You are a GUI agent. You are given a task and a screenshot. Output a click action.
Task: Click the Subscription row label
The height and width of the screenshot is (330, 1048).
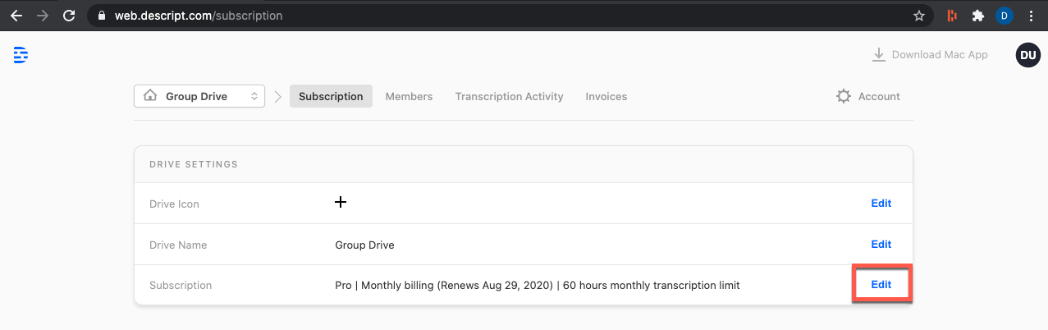point(181,286)
